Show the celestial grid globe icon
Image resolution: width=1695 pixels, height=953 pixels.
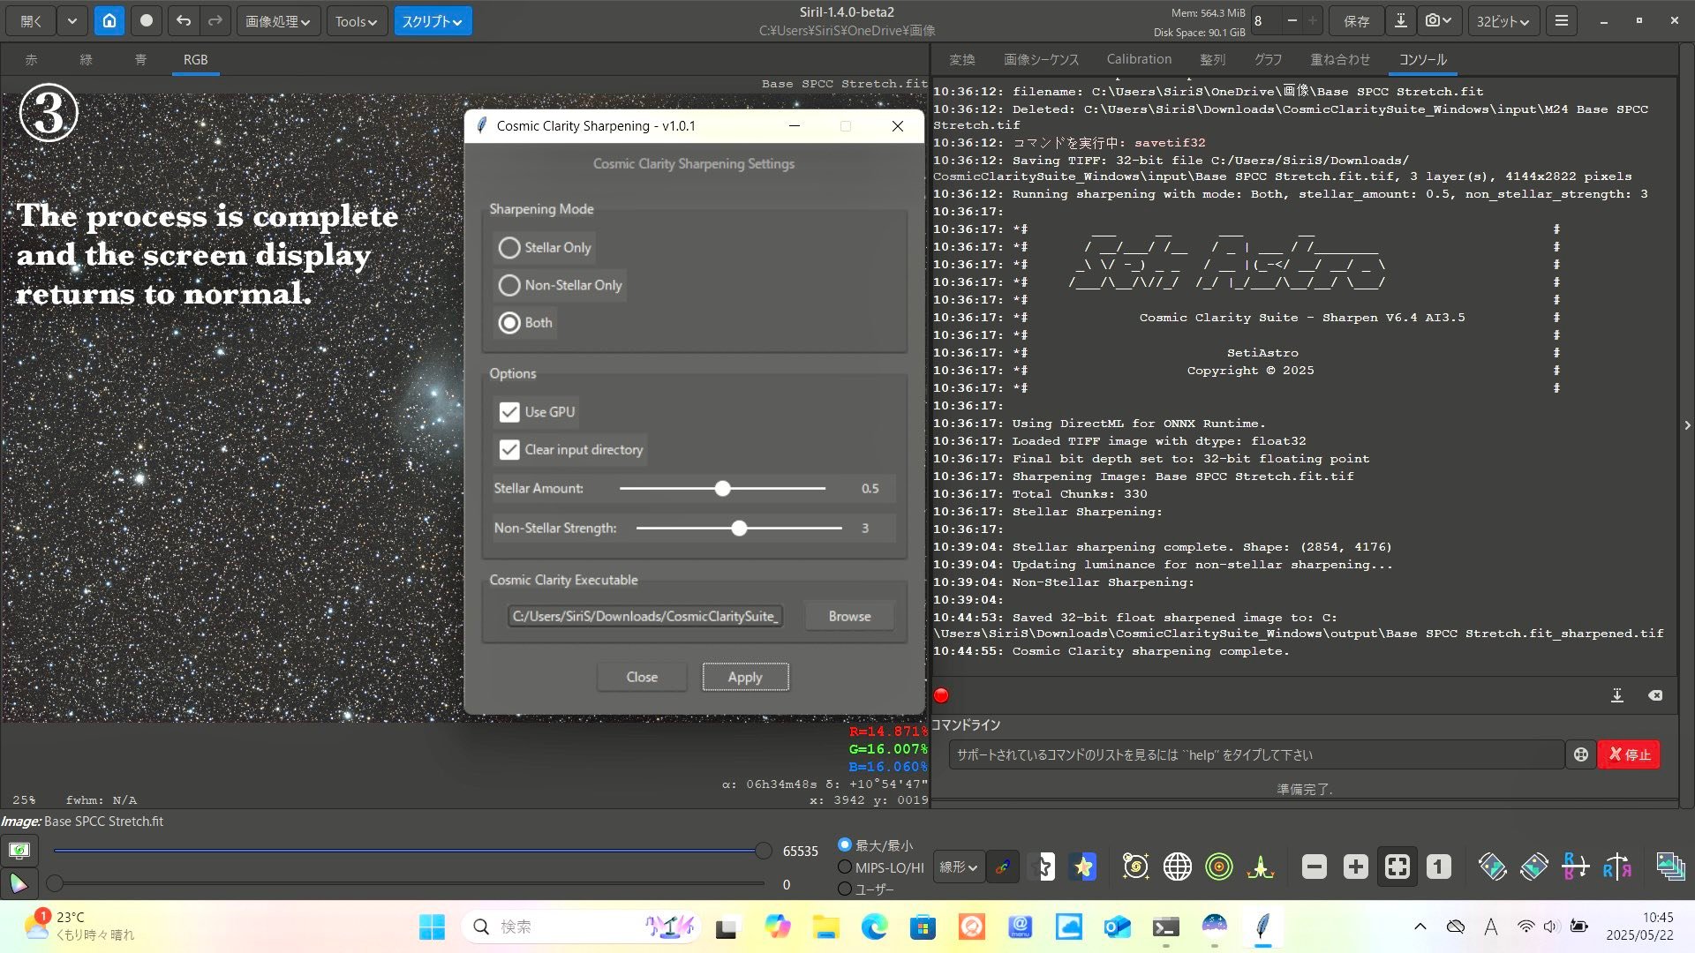click(1177, 867)
